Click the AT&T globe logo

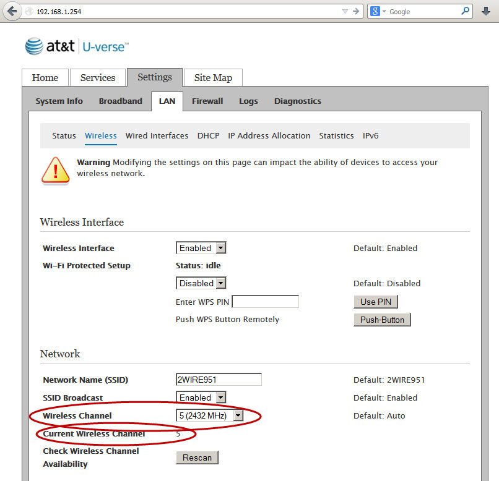pos(34,45)
